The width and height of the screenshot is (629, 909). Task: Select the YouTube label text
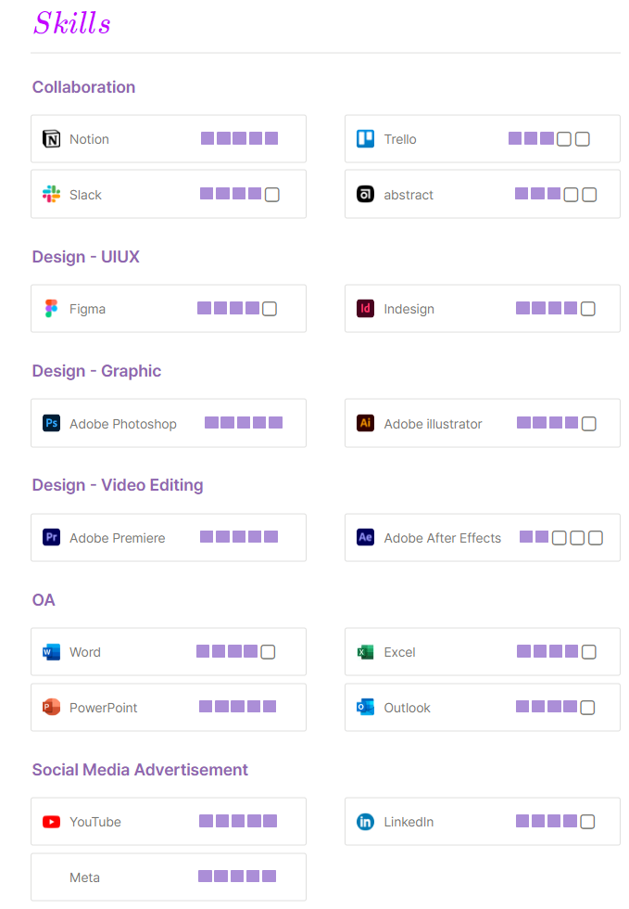(x=95, y=822)
